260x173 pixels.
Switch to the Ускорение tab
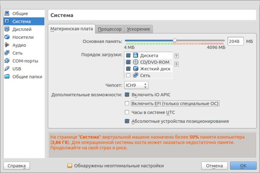(x=139, y=29)
